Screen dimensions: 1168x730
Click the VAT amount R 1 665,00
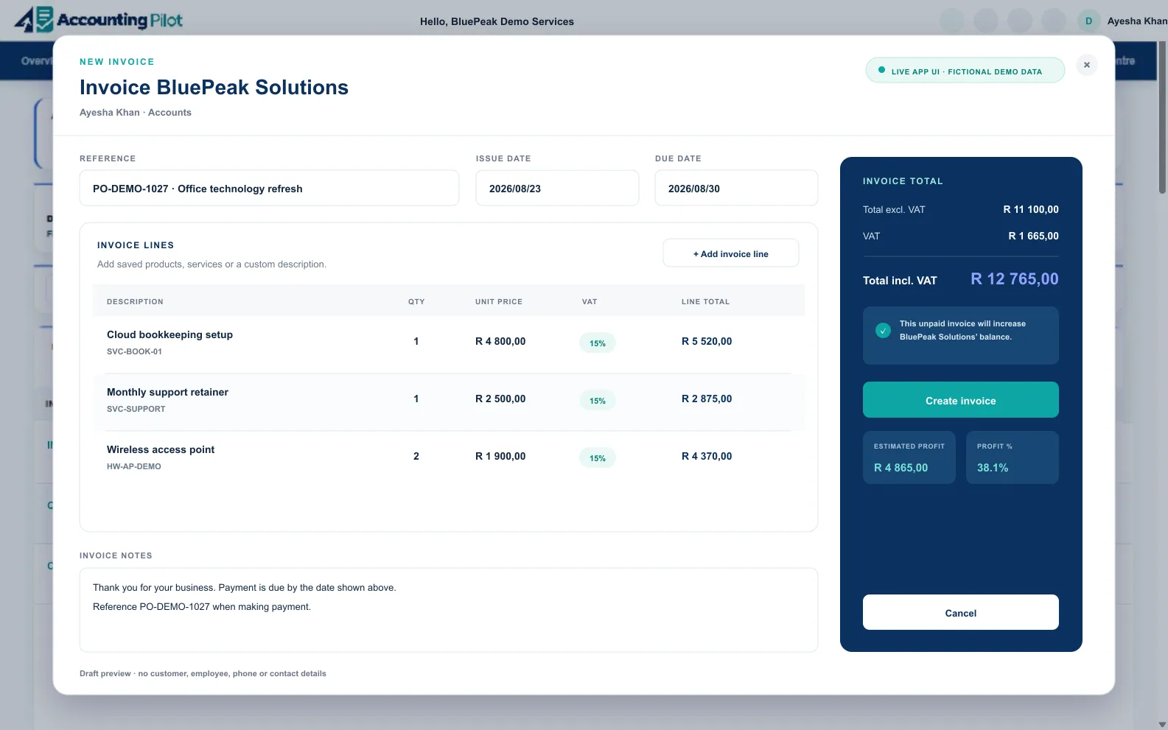[1033, 236]
